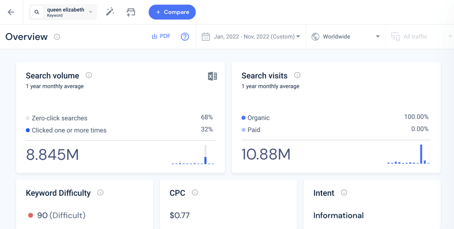The width and height of the screenshot is (454, 229).
Task: Click the 100.00% organic percentage
Action: [x=416, y=117]
